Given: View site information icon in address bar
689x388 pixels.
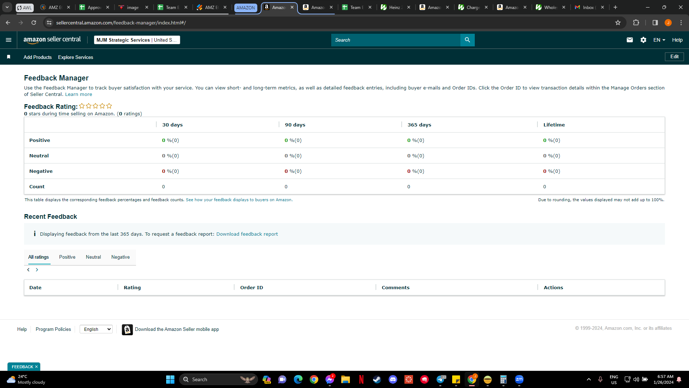Looking at the screenshot, I should point(49,23).
